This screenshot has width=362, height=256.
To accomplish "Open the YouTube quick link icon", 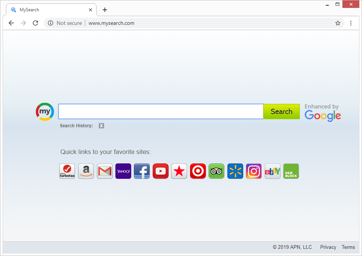I will [x=161, y=171].
